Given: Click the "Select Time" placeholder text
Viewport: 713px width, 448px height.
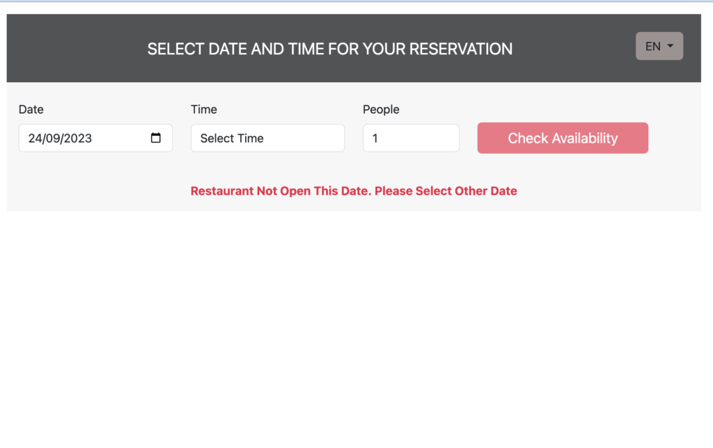Looking at the screenshot, I should [x=232, y=138].
